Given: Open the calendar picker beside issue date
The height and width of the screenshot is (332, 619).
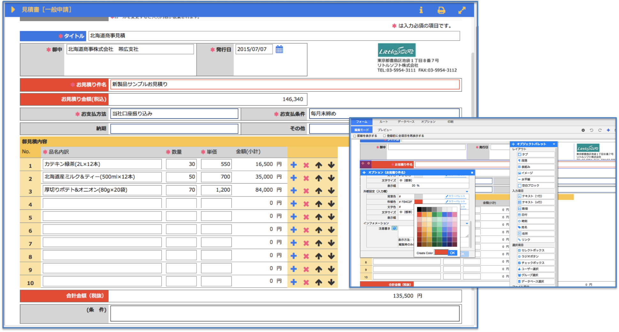Looking at the screenshot, I should click(279, 49).
